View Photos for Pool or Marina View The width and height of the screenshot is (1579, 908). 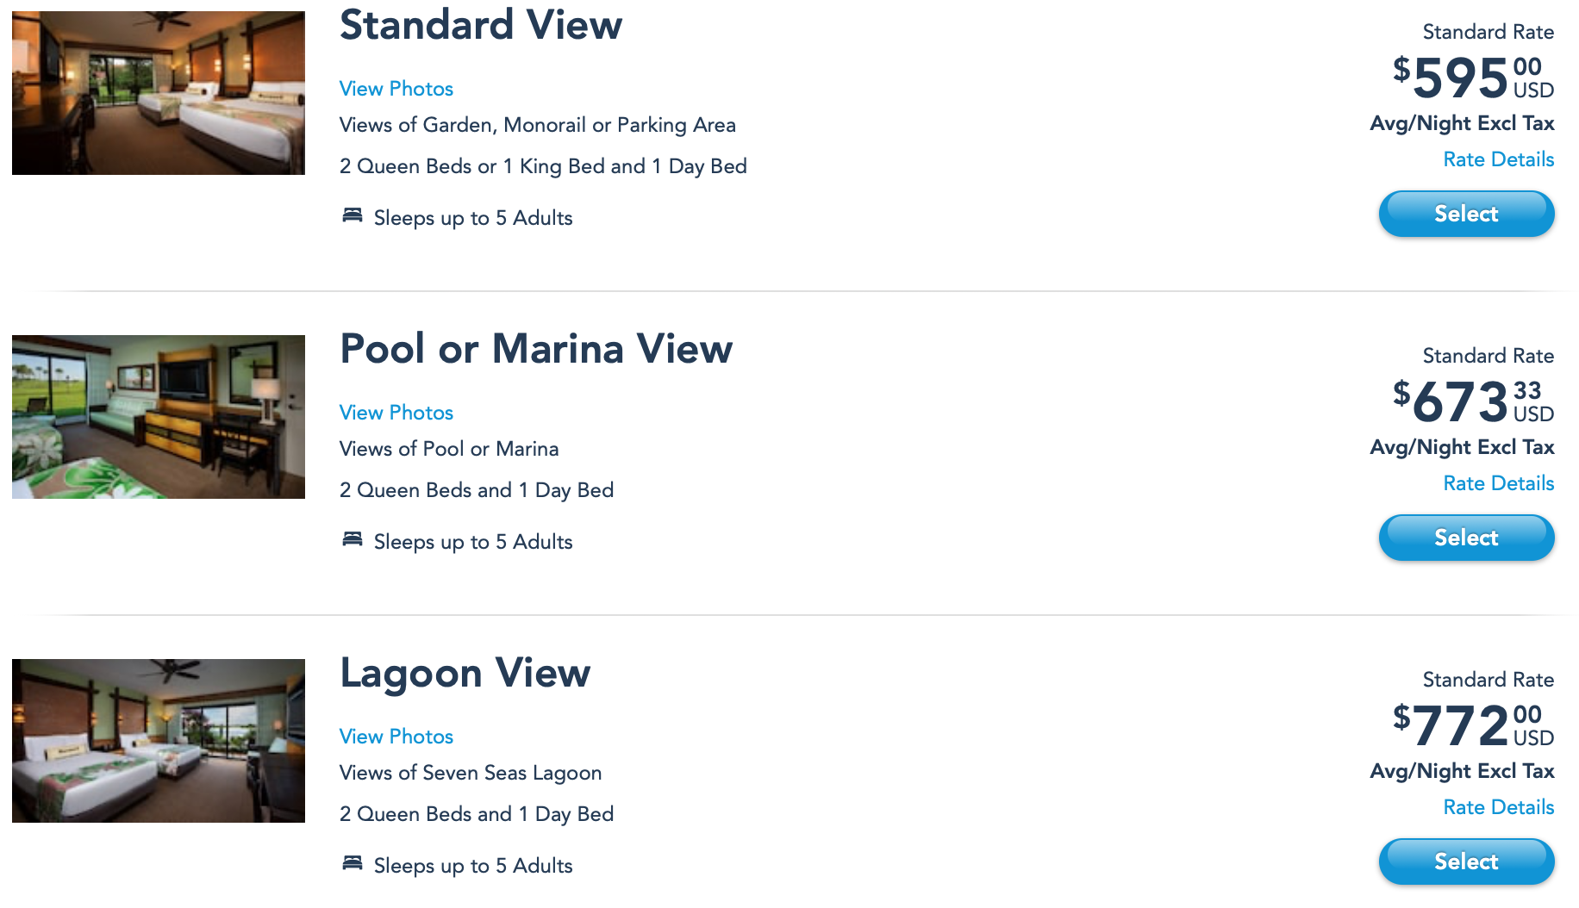(396, 413)
